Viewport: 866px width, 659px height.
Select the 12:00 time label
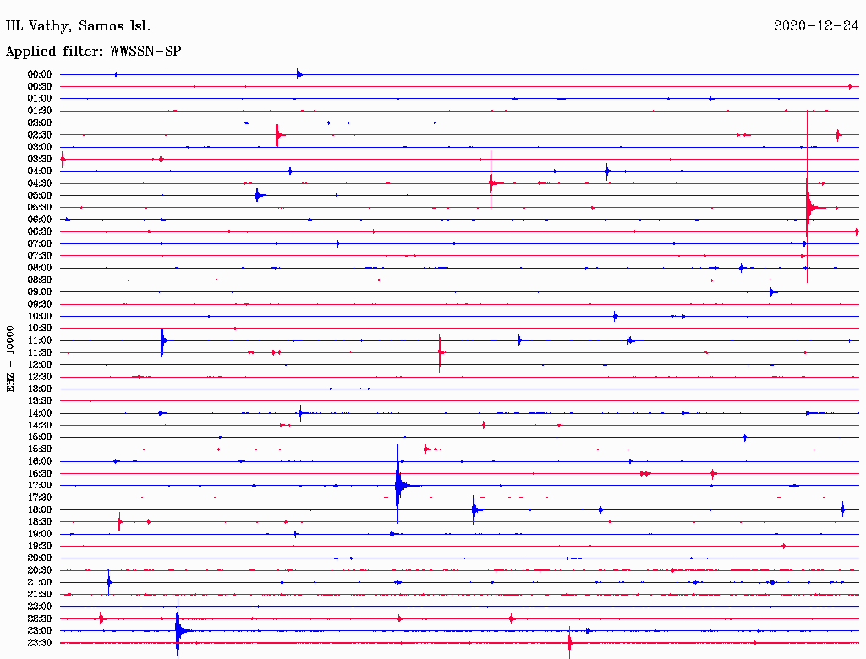40,365
